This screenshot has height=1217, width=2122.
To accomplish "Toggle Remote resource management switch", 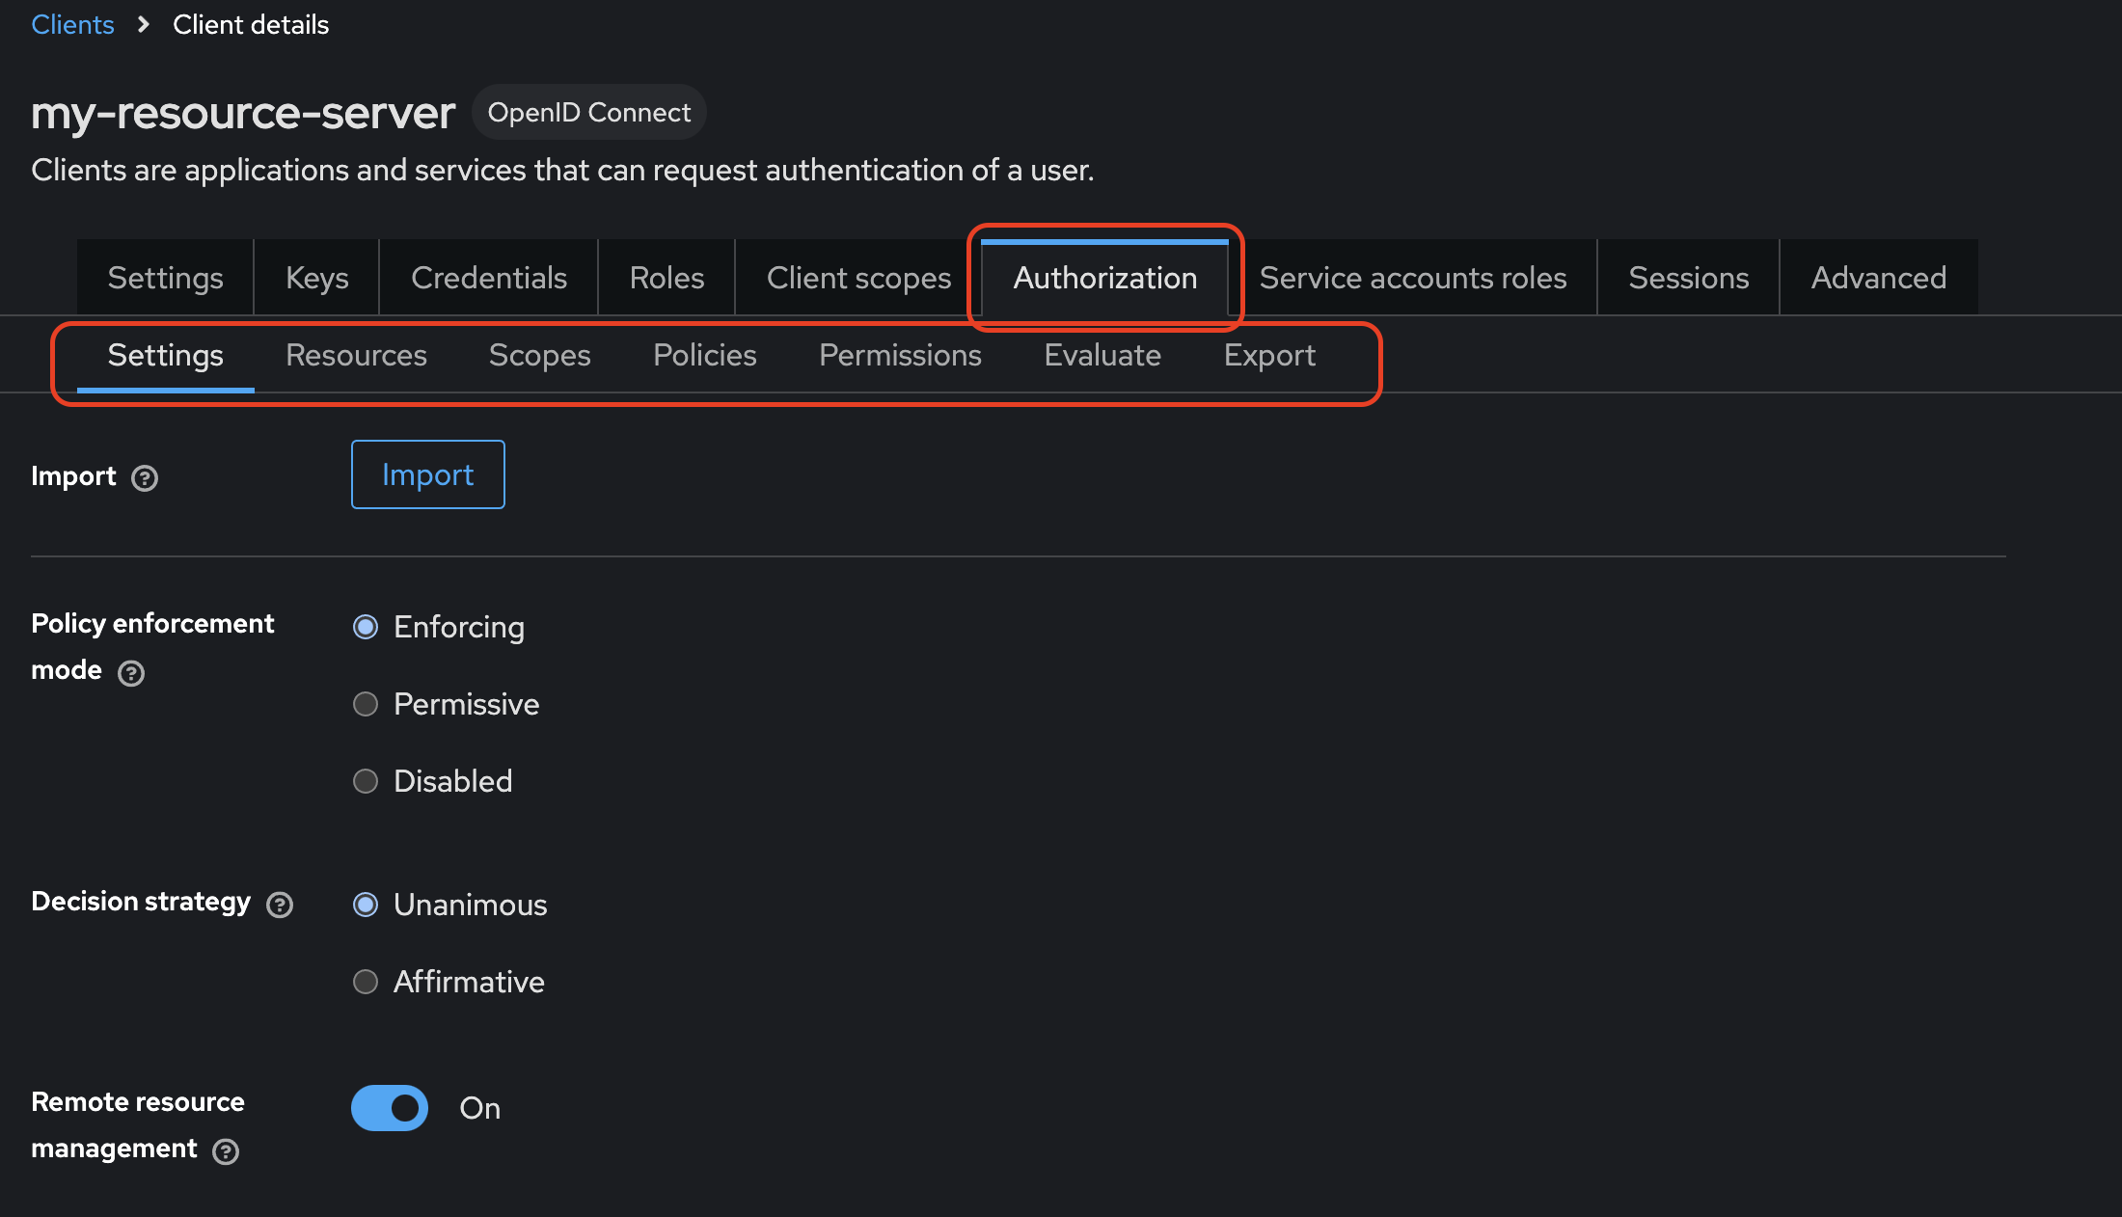I will click(390, 1108).
